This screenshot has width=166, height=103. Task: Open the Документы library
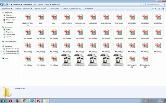(9, 32)
